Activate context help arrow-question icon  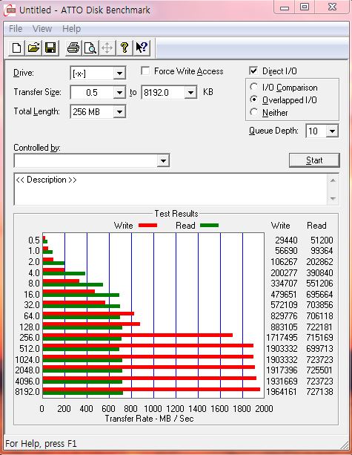(x=142, y=48)
